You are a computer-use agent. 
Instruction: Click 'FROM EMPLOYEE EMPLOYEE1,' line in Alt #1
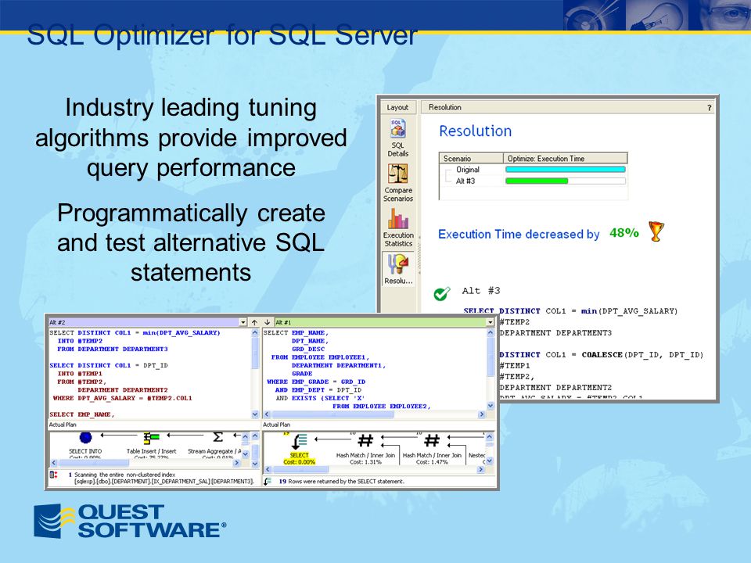319,357
